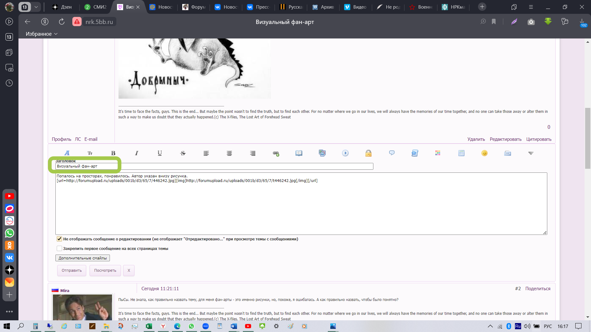Expand more editor tools arrow
Viewport: 591px width, 332px height.
531,153
